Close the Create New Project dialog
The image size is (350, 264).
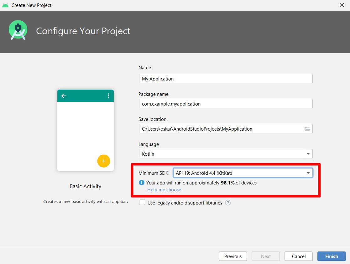click(x=342, y=5)
